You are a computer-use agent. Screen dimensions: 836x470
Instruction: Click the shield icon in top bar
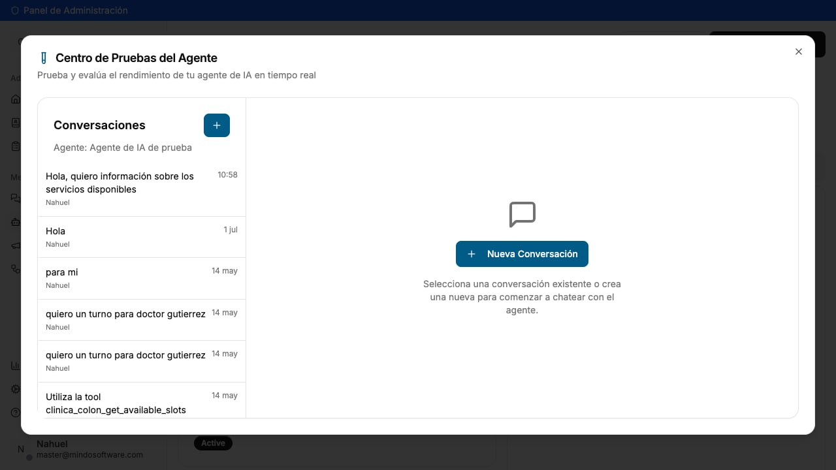15,10
